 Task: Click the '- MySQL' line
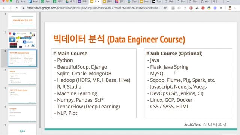coord(156,73)
